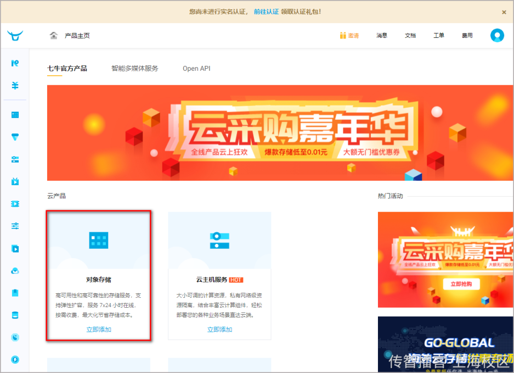514x373 pixels.
Task: Open the sliders settings sidebar icon
Action: tap(15, 226)
